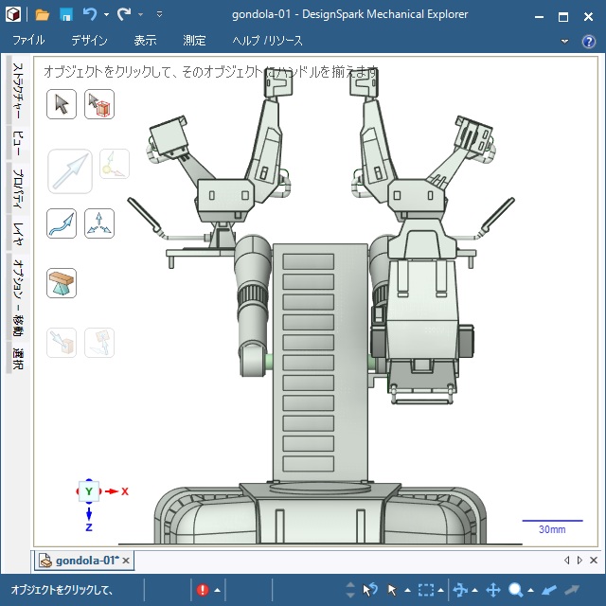Open the ヘルプ/リソース tab
606x606 pixels.
[x=267, y=40]
